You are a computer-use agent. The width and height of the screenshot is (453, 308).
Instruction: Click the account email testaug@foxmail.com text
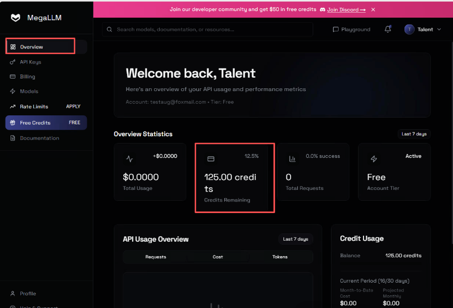(178, 102)
